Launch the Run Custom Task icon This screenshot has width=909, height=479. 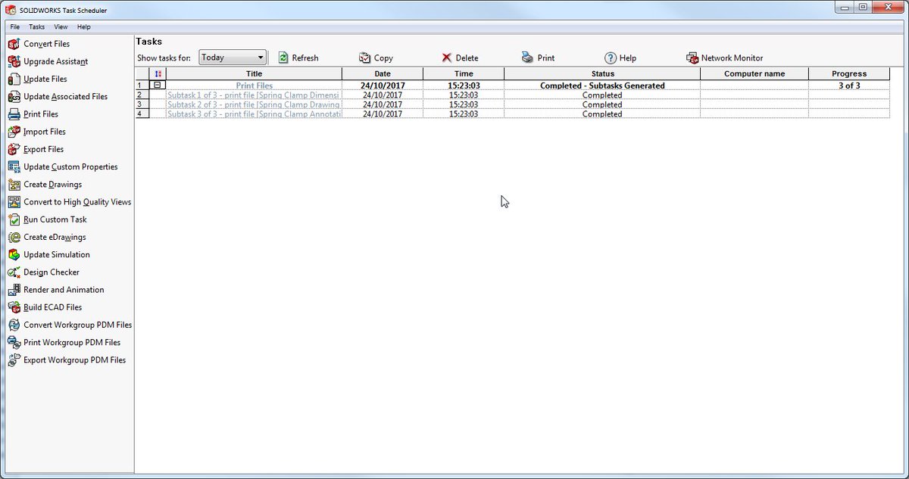click(x=14, y=219)
